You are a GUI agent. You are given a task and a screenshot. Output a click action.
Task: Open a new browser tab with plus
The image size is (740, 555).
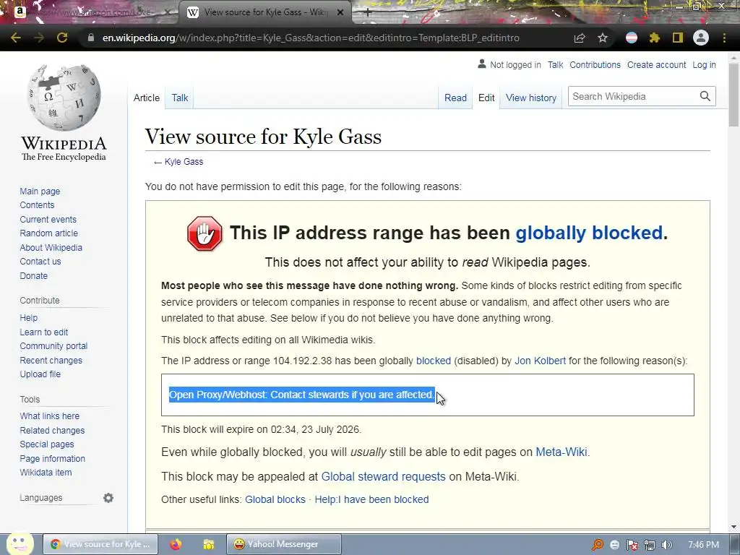368,13
